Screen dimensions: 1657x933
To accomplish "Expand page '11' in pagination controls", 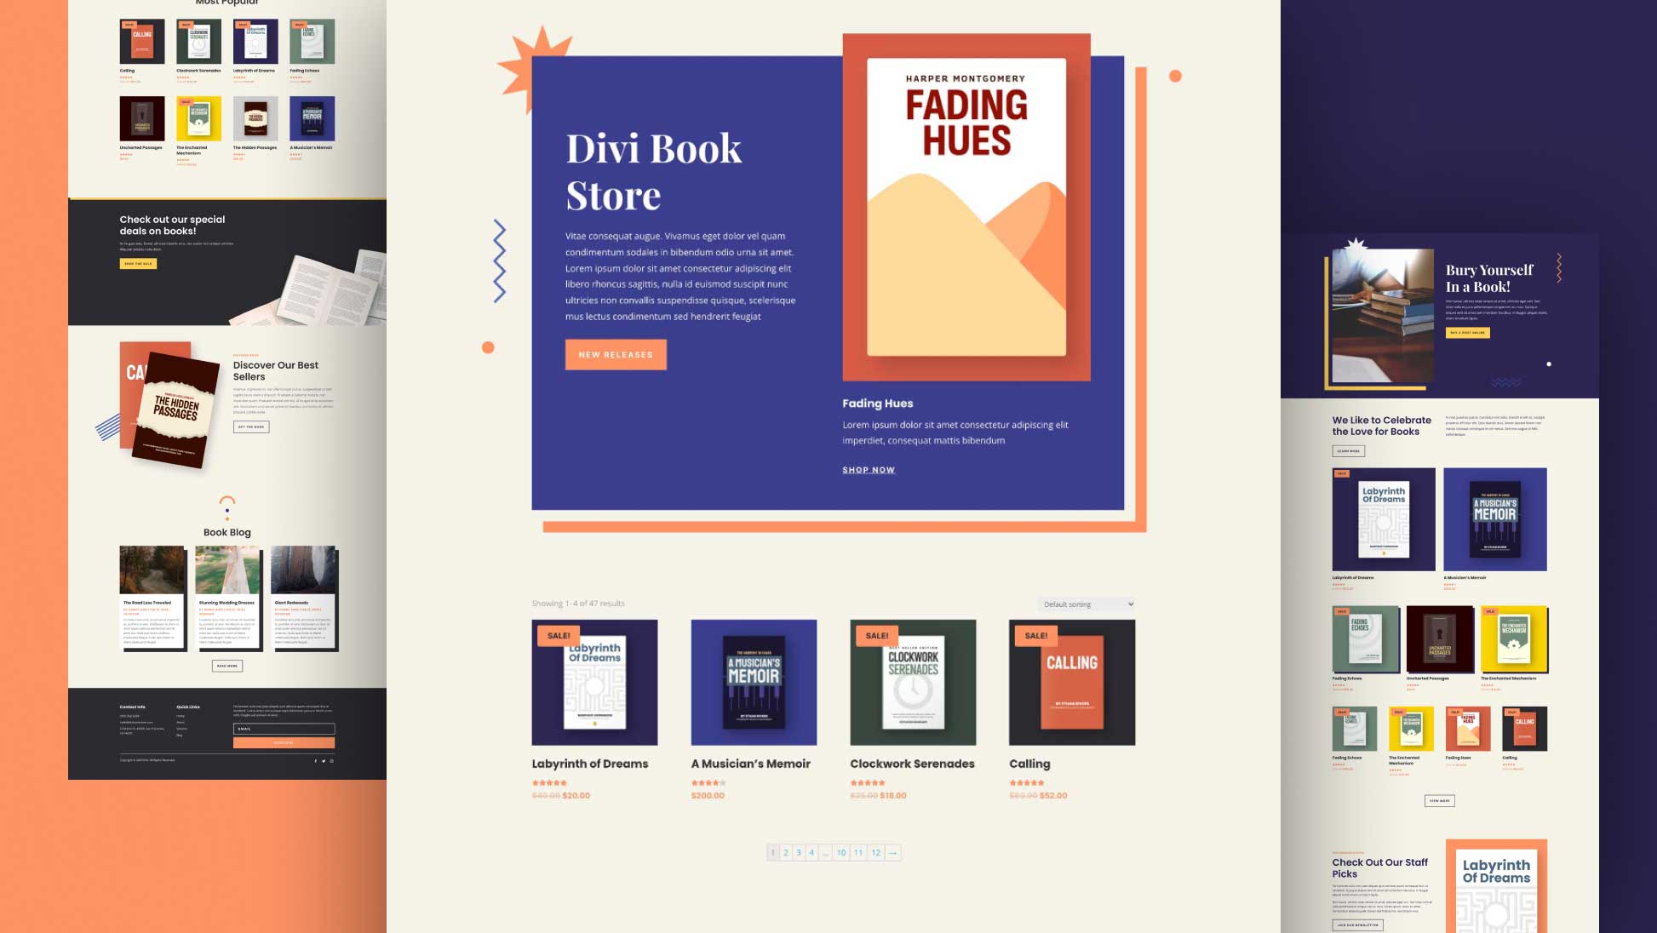I will pyautogui.click(x=858, y=851).
